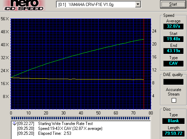
Task: Select the Elapsed Time 2:53 log entry
Action: tap(44, 133)
